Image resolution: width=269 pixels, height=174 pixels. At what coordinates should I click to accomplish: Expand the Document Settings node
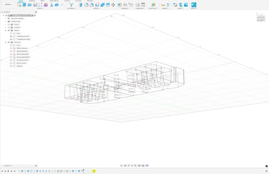[x=6, y=19]
